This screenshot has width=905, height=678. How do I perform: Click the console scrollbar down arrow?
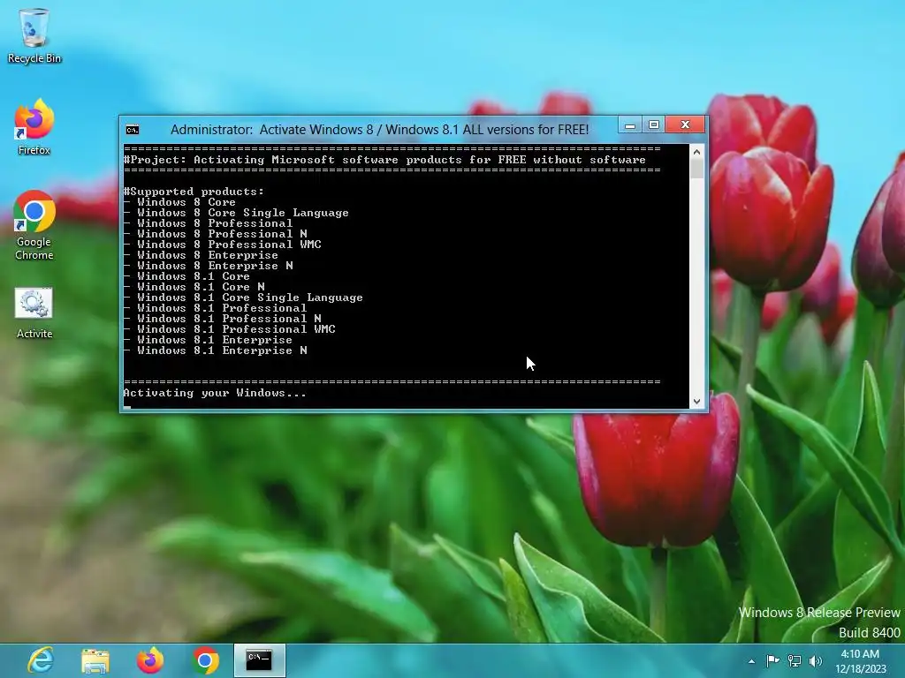click(696, 402)
